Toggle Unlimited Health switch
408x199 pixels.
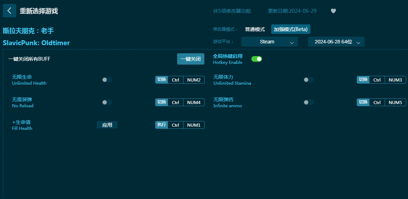point(107,80)
